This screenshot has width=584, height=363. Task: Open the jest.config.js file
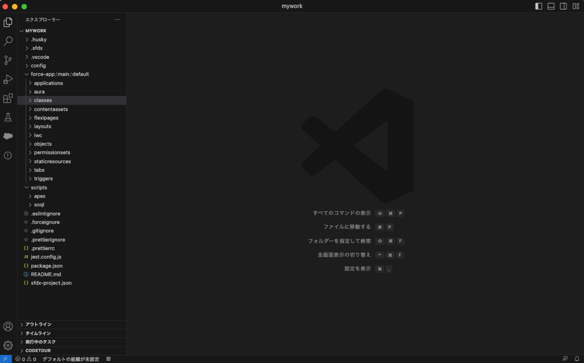point(72,256)
